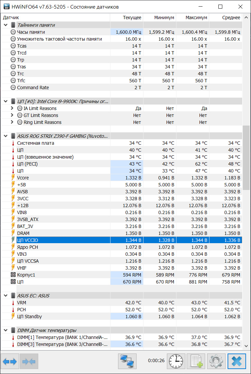251x374 pixels.
Task: Click the lightning icon next to Vcore
Action: point(13,178)
